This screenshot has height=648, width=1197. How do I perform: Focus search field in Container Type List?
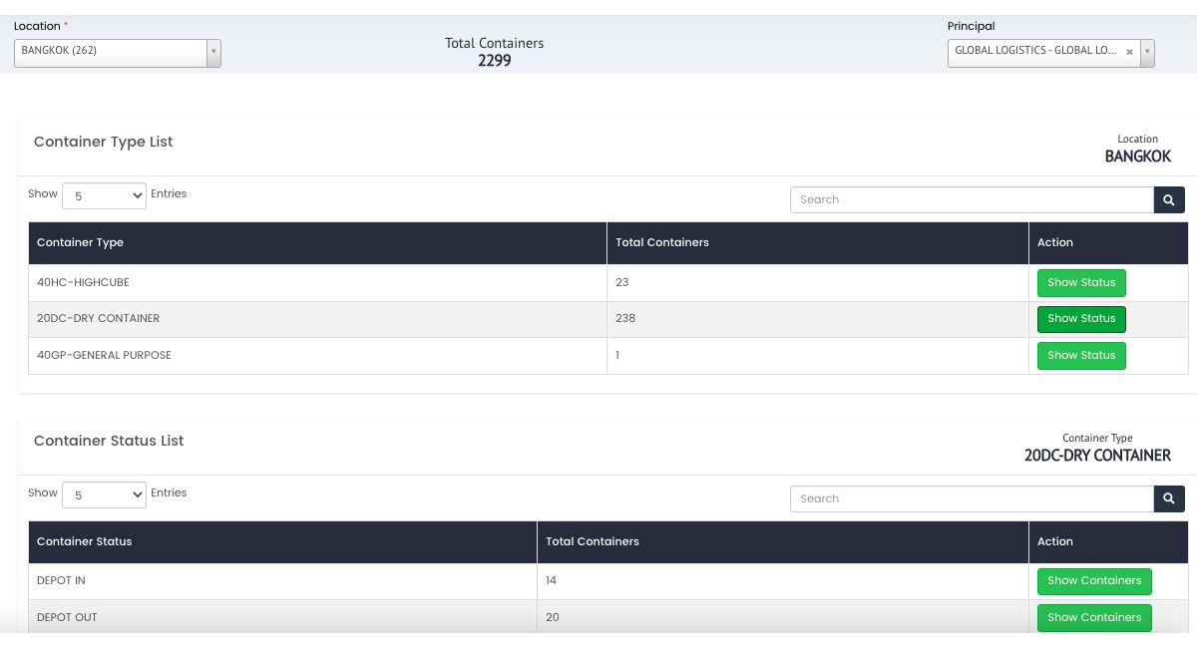click(x=972, y=199)
